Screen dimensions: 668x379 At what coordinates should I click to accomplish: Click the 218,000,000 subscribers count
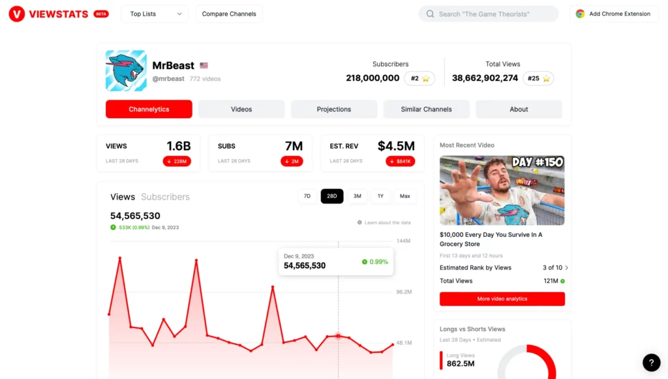click(x=372, y=78)
